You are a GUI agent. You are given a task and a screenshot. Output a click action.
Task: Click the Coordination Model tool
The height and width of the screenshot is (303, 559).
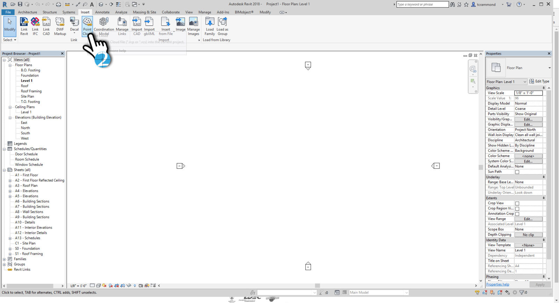pos(104,26)
